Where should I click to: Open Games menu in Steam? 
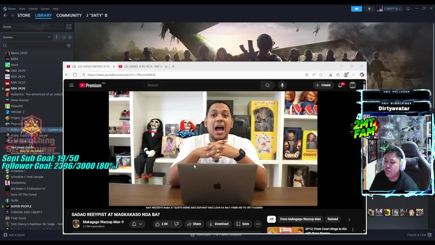[x=45, y=9]
